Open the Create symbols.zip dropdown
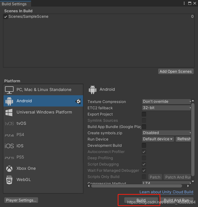 166,133
